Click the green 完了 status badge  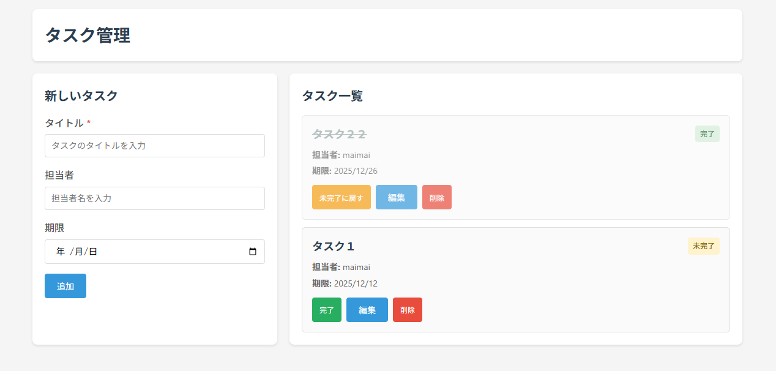[707, 133]
